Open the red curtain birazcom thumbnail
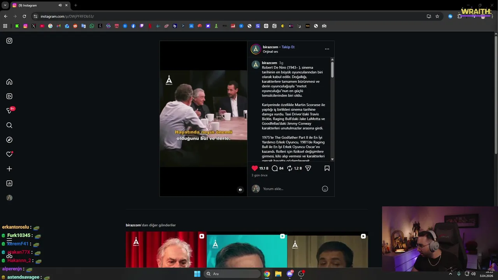The height and width of the screenshot is (280, 498). (166, 250)
